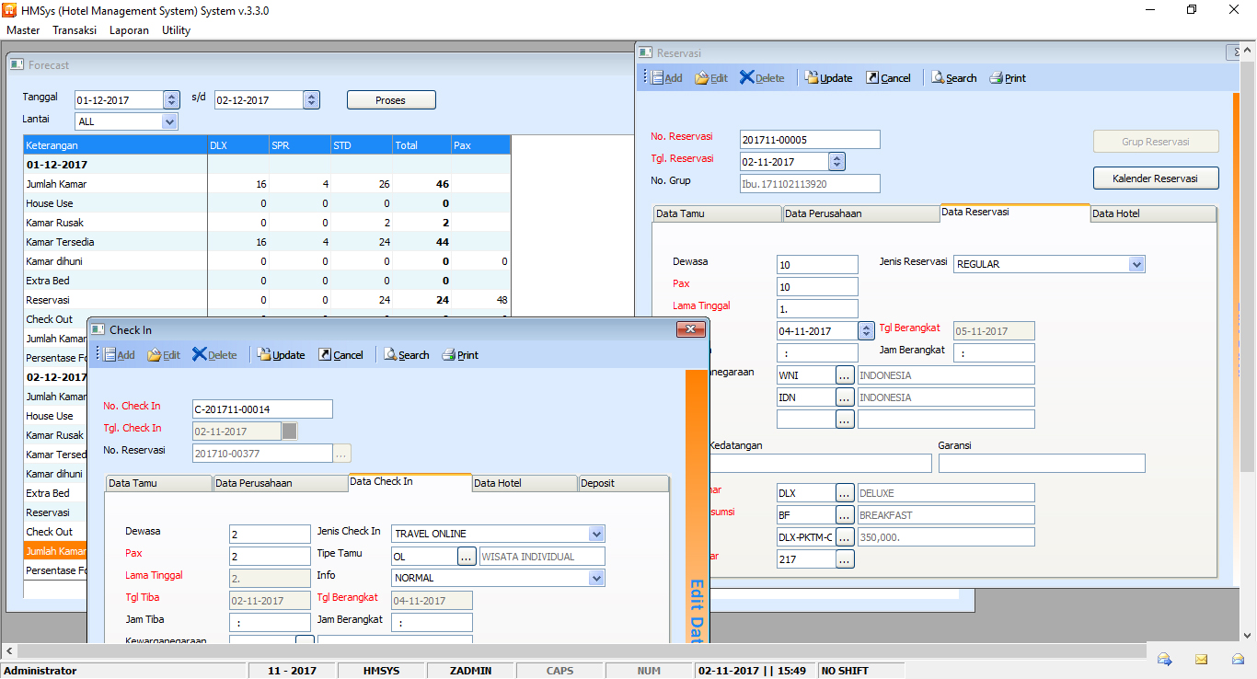Close the Check In window
Viewport: 1257px width, 679px height.
tap(690, 329)
